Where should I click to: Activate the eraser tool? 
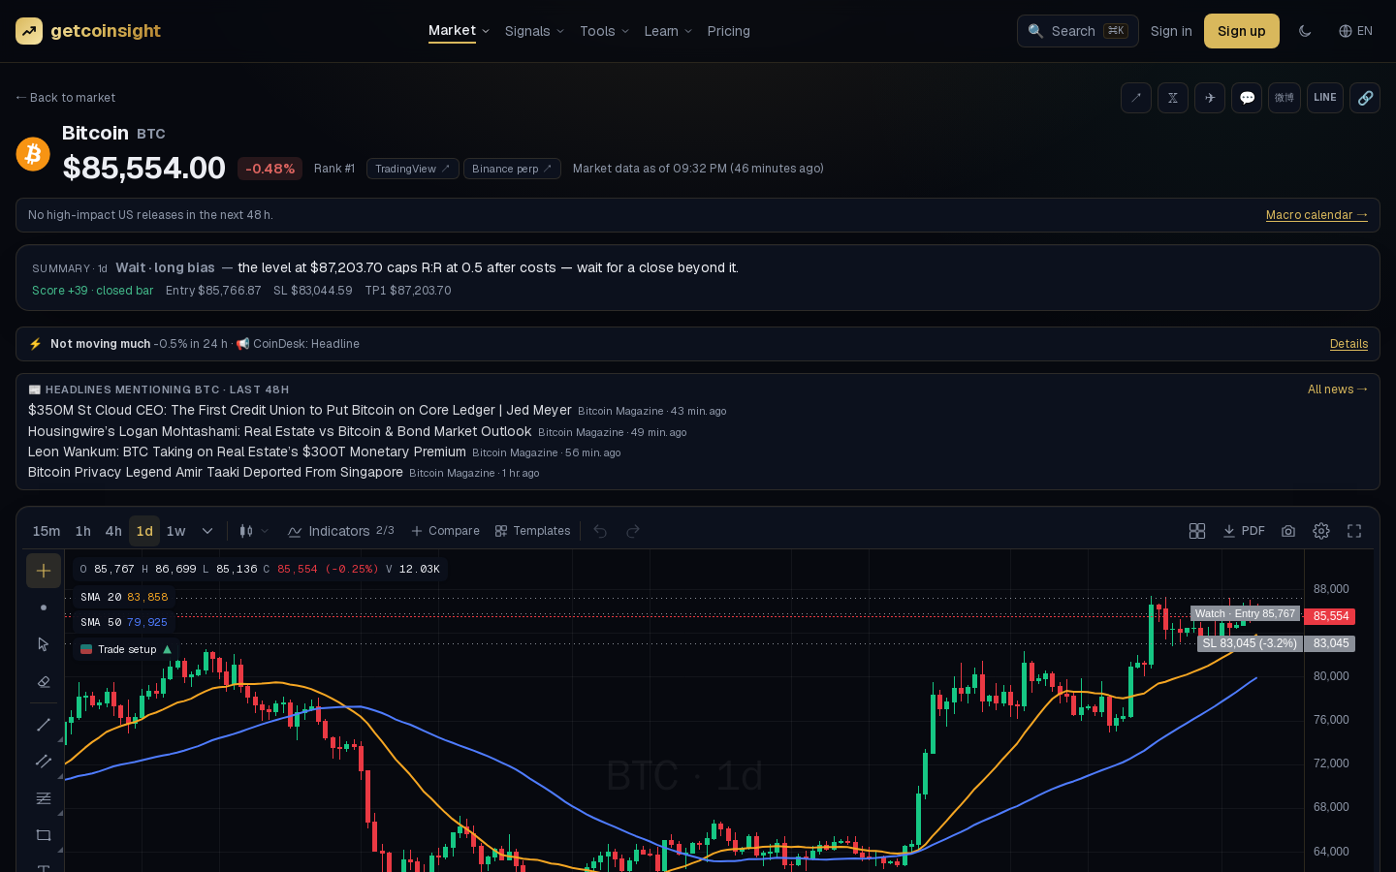(x=44, y=681)
